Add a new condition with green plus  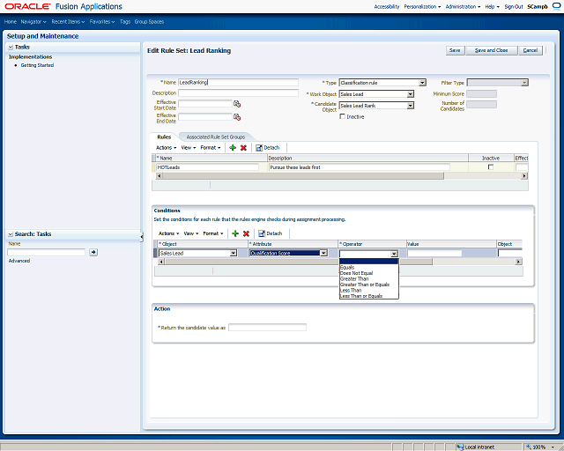(235, 233)
